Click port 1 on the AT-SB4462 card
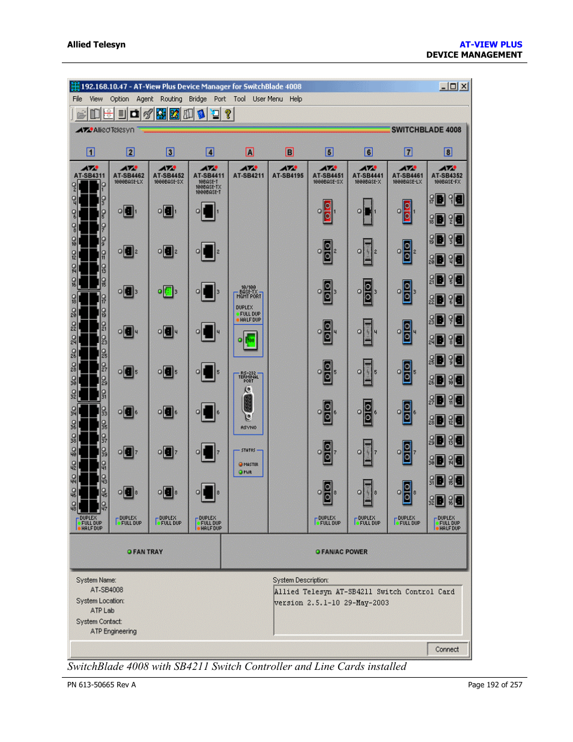The image size is (573, 742). [129, 211]
